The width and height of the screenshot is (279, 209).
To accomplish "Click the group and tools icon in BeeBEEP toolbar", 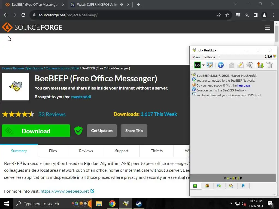I will click(x=250, y=65).
